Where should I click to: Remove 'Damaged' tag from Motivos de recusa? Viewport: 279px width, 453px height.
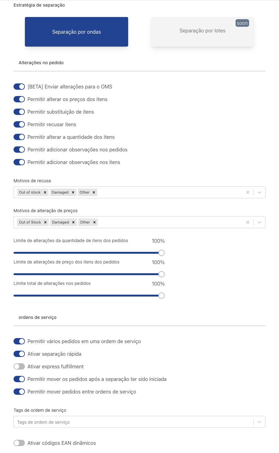click(73, 192)
